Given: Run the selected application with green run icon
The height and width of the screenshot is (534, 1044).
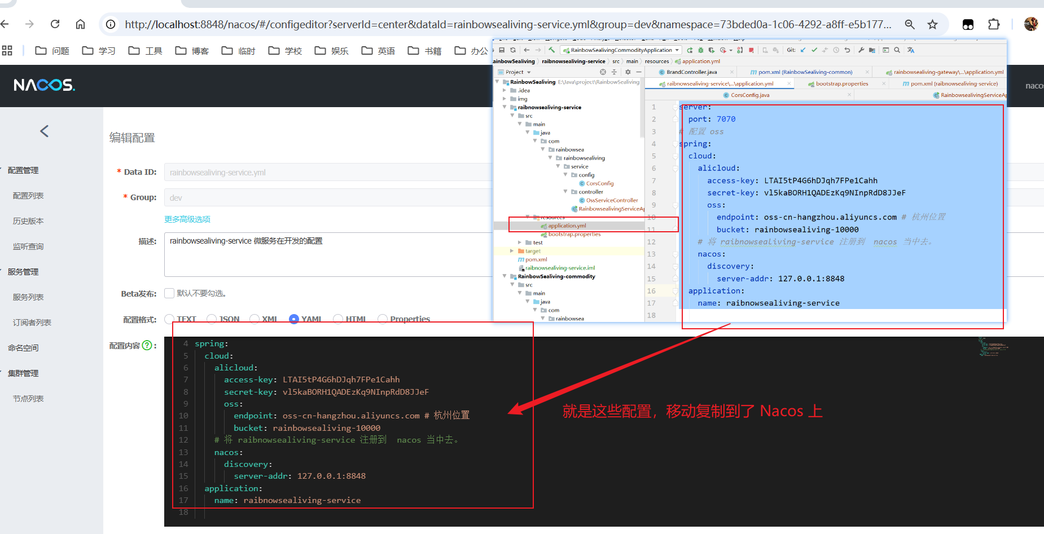Looking at the screenshot, I should click(x=690, y=50).
